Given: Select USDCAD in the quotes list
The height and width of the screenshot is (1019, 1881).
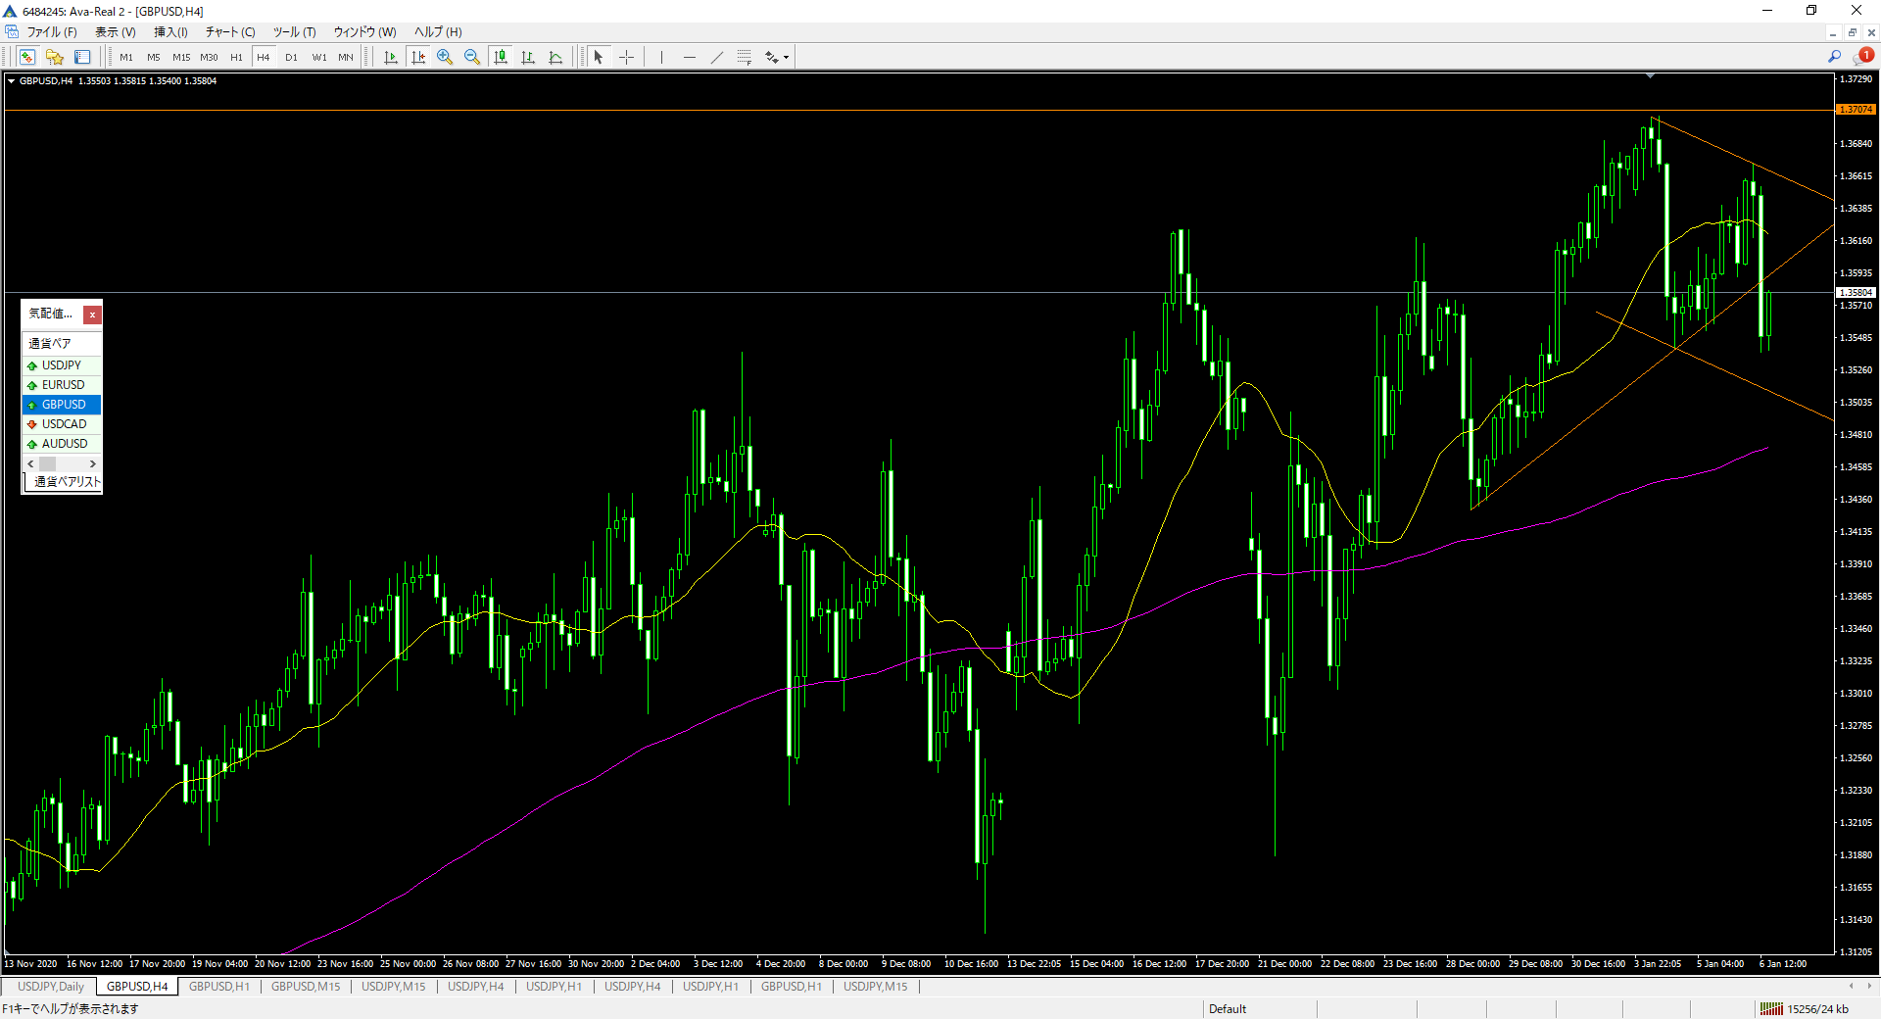Looking at the screenshot, I should pyautogui.click(x=62, y=424).
